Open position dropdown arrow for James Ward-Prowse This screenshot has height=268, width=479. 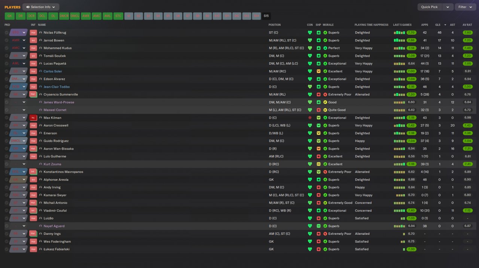[x=24, y=102]
